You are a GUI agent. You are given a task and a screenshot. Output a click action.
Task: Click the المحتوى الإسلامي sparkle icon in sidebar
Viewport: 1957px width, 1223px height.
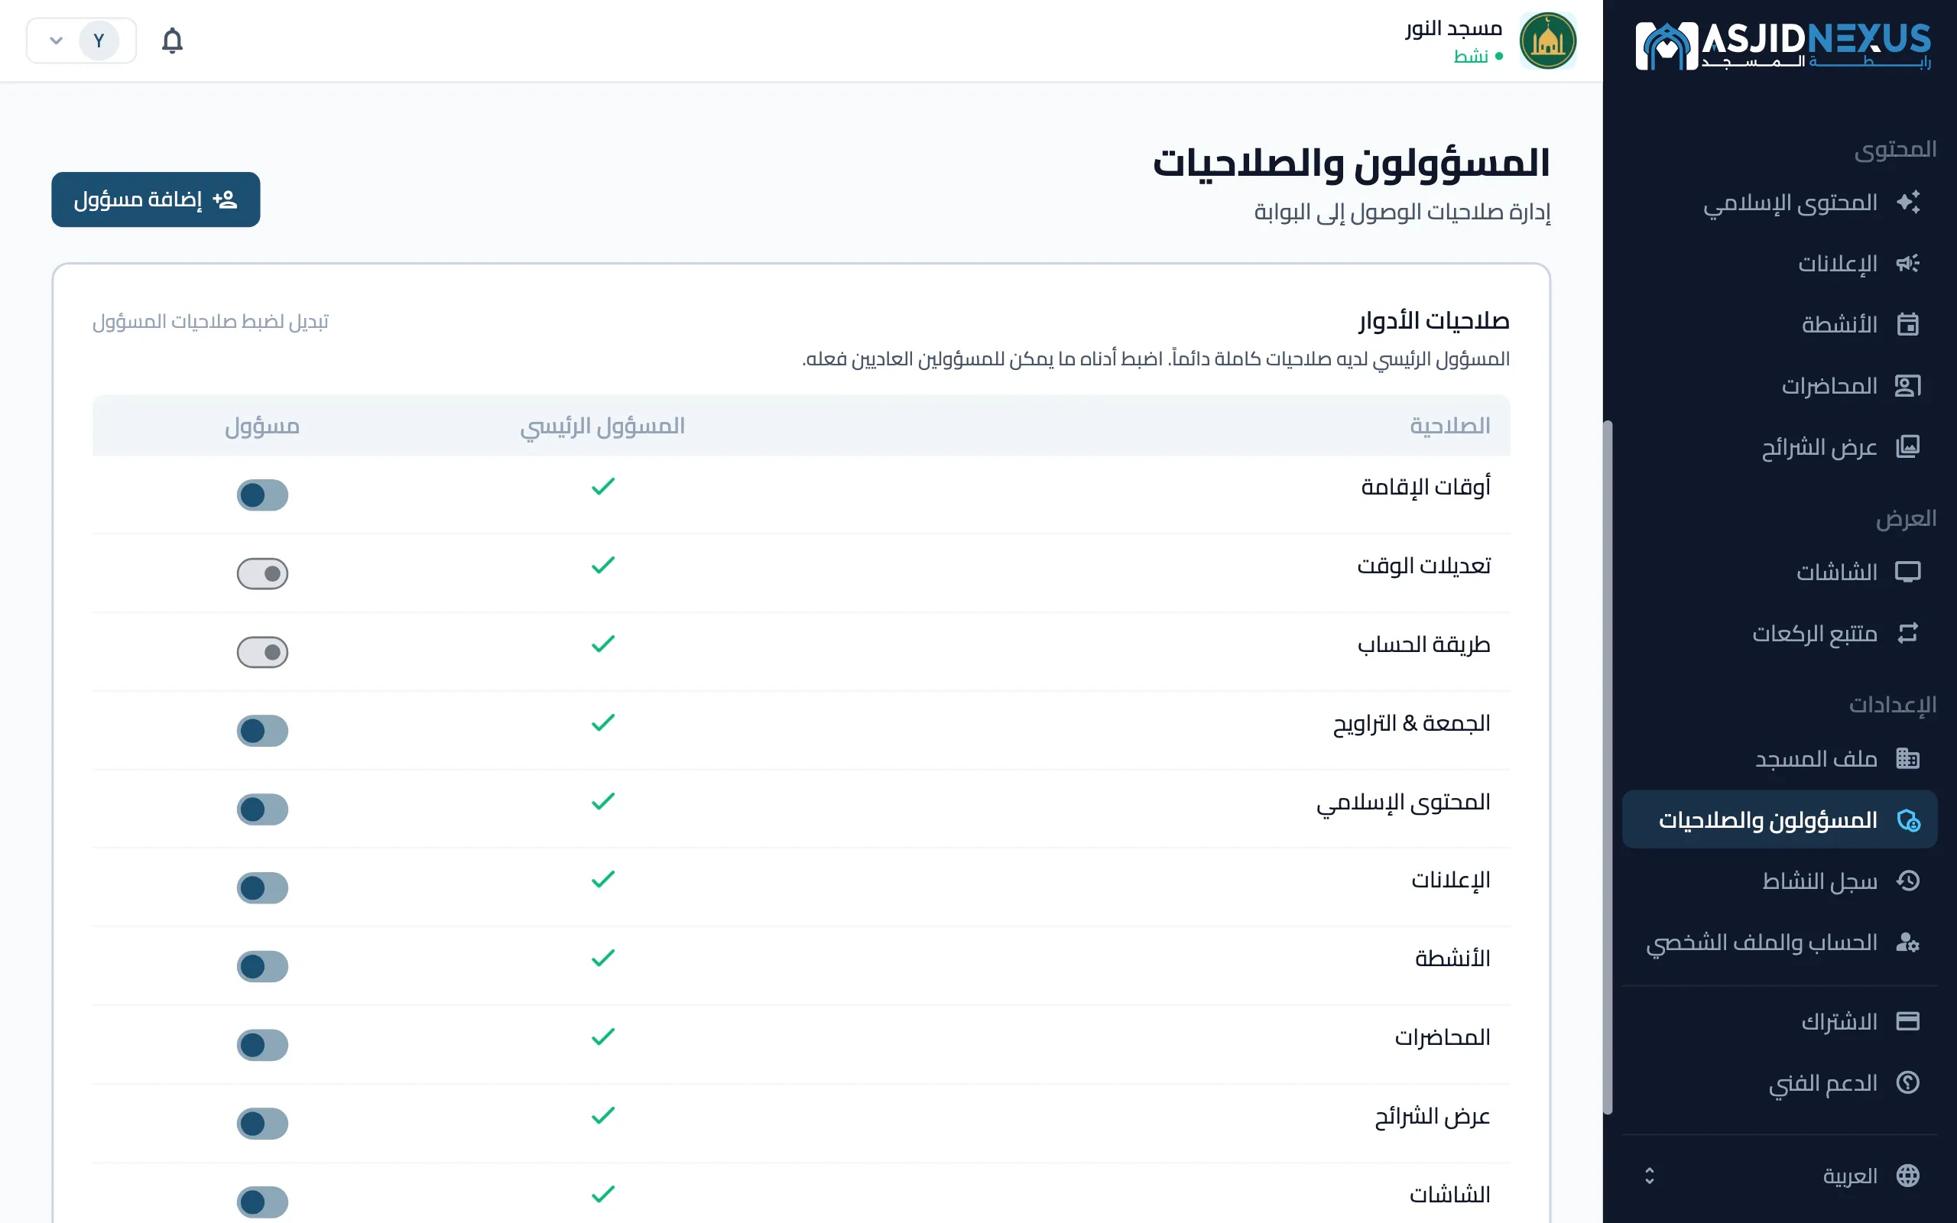click(x=1907, y=203)
